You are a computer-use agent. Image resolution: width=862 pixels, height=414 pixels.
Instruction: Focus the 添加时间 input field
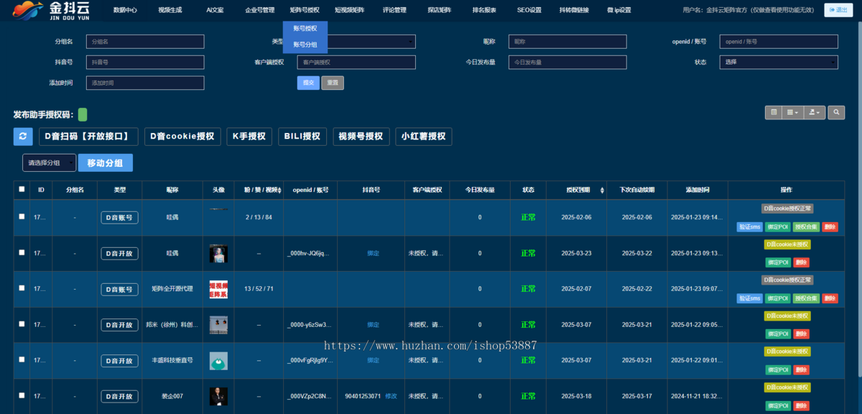tap(145, 83)
